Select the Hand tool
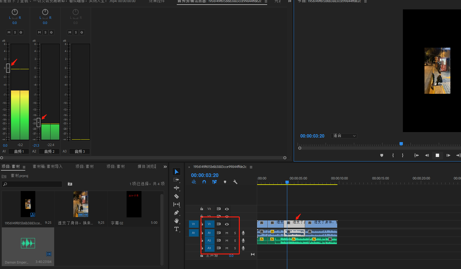Image resolution: width=461 pixels, height=269 pixels. coord(176,221)
